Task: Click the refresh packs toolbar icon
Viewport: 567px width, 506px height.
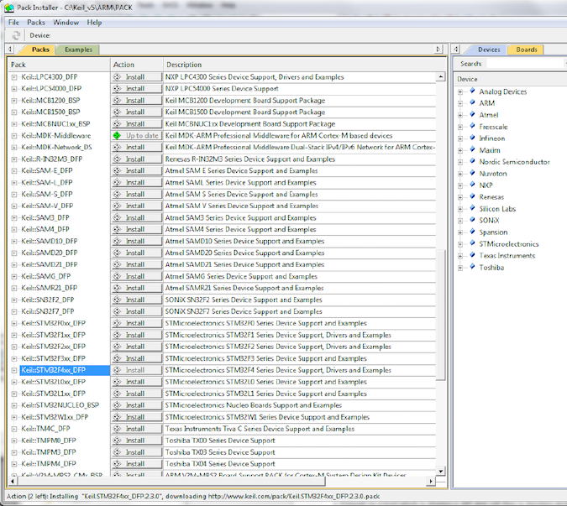Action: (x=16, y=35)
